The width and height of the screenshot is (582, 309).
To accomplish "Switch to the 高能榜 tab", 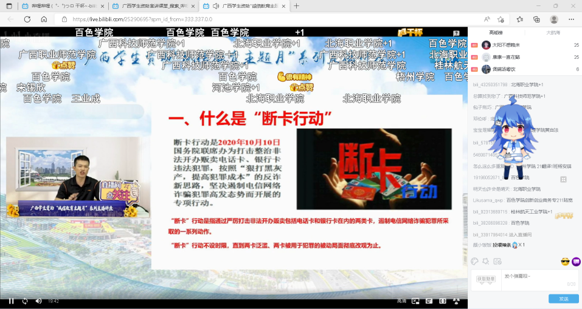I will pos(496,33).
